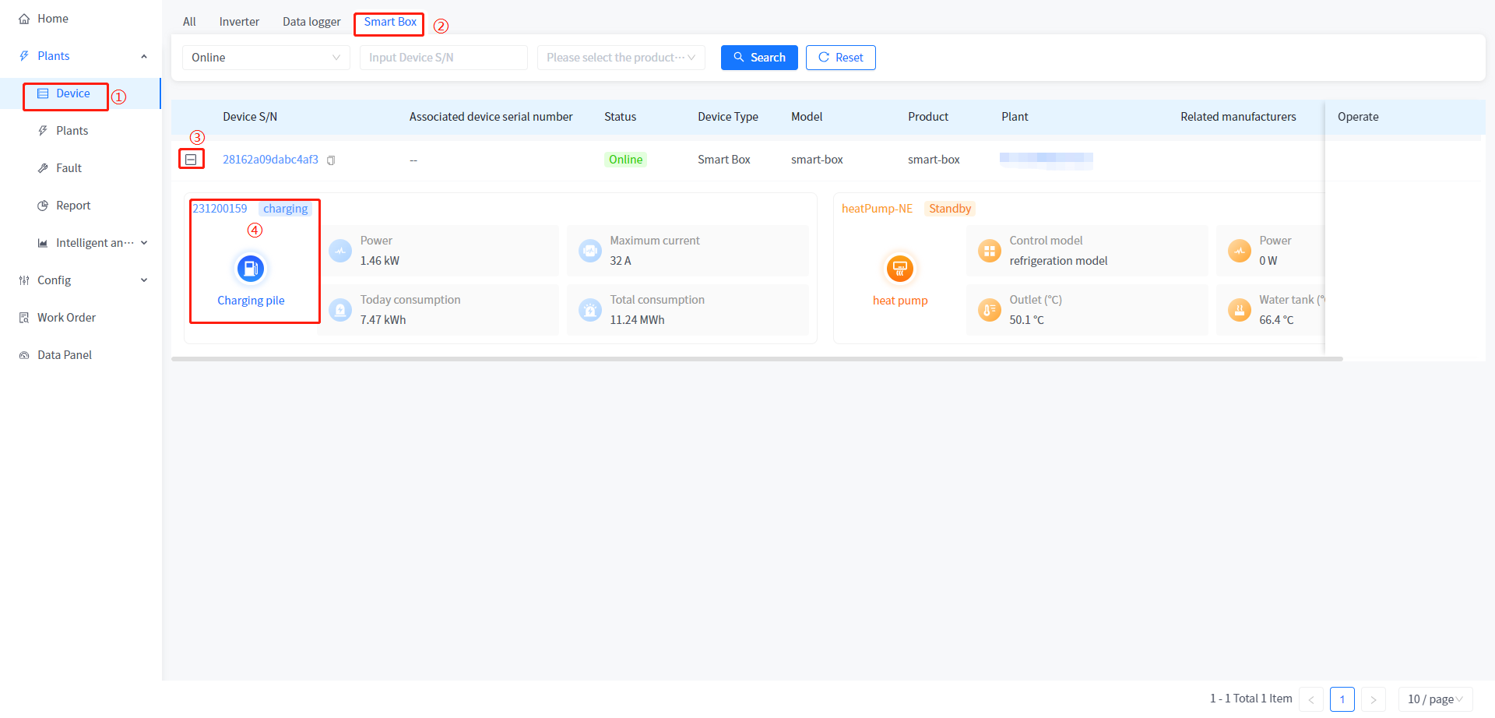The image size is (1495, 718).
Task: Open the Online status dropdown
Action: pos(266,58)
